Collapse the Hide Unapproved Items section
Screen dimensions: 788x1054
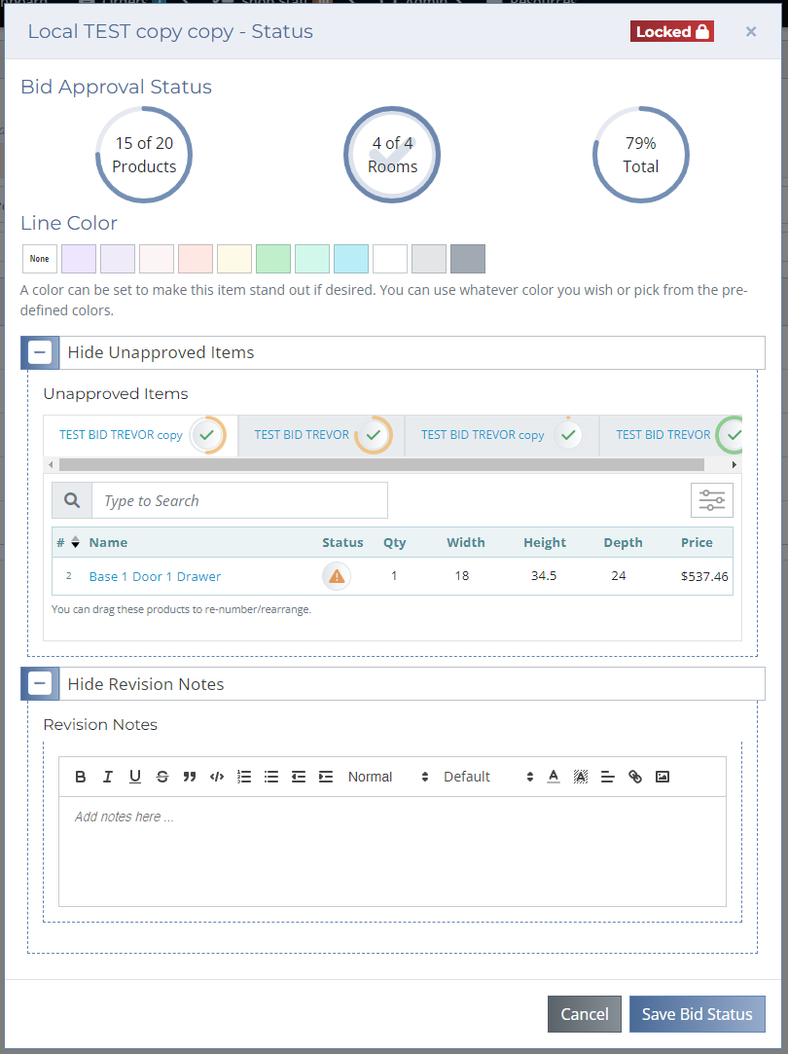pos(40,352)
